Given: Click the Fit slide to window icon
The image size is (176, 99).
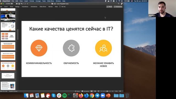Looking at the screenshot, I should [x=120, y=91].
